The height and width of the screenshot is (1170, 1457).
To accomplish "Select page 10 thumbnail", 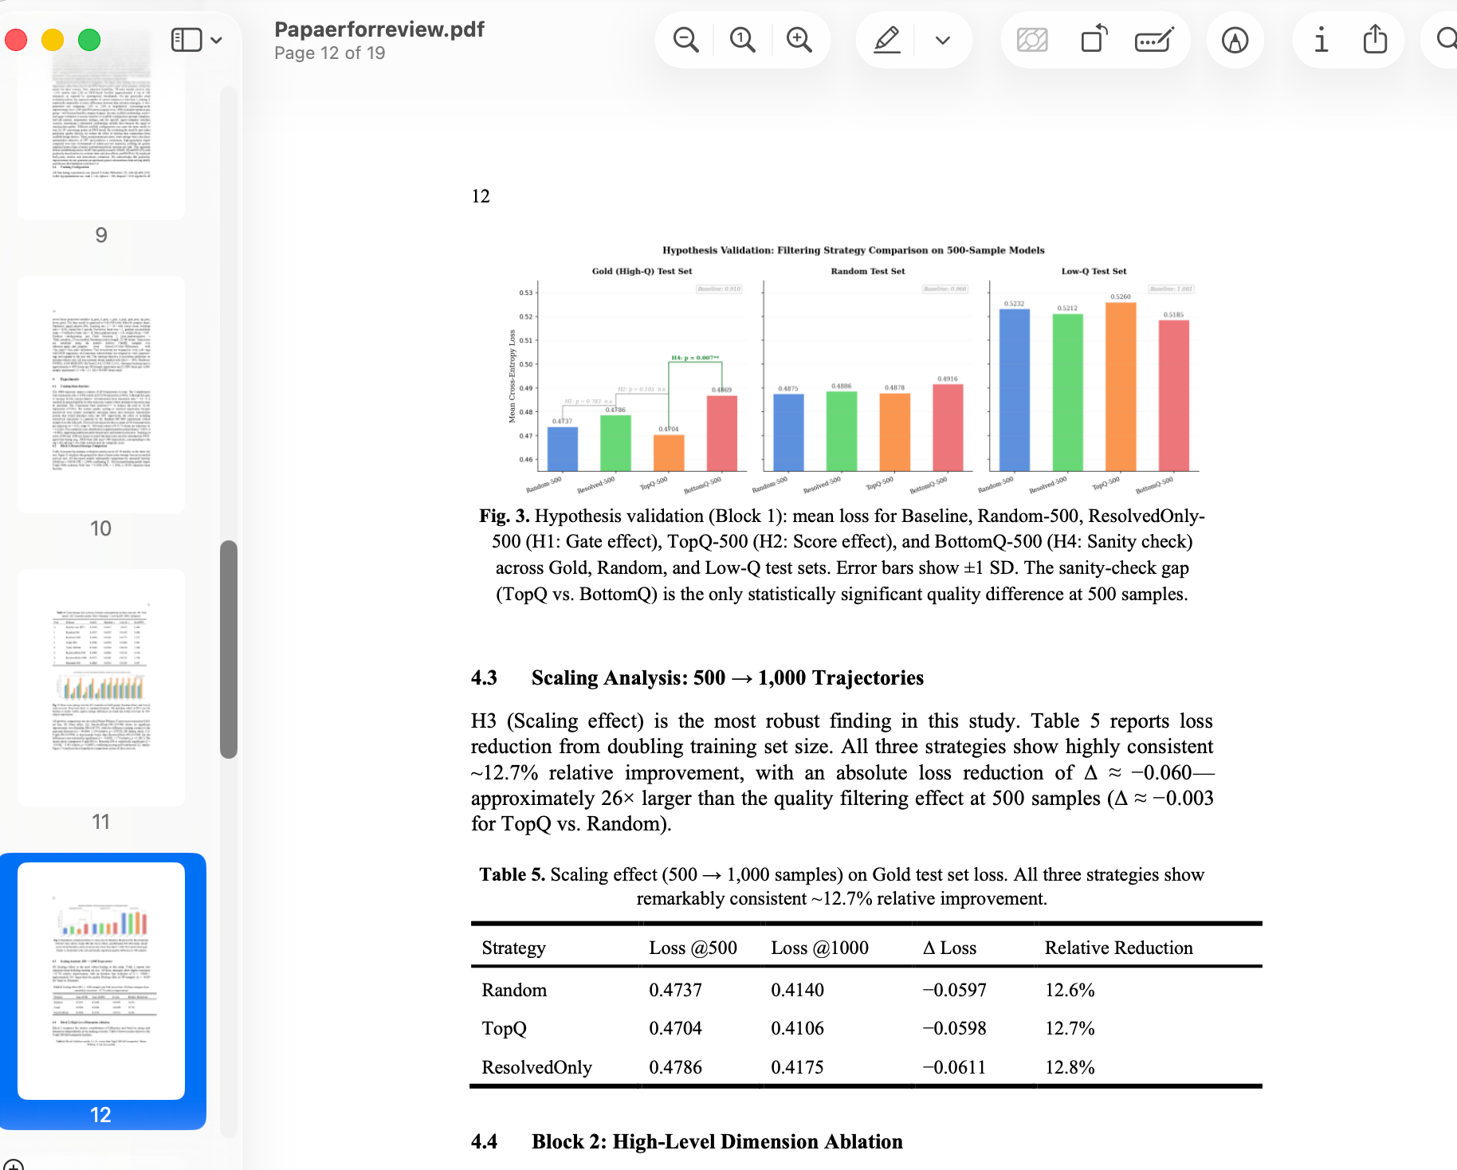I will pyautogui.click(x=101, y=395).
